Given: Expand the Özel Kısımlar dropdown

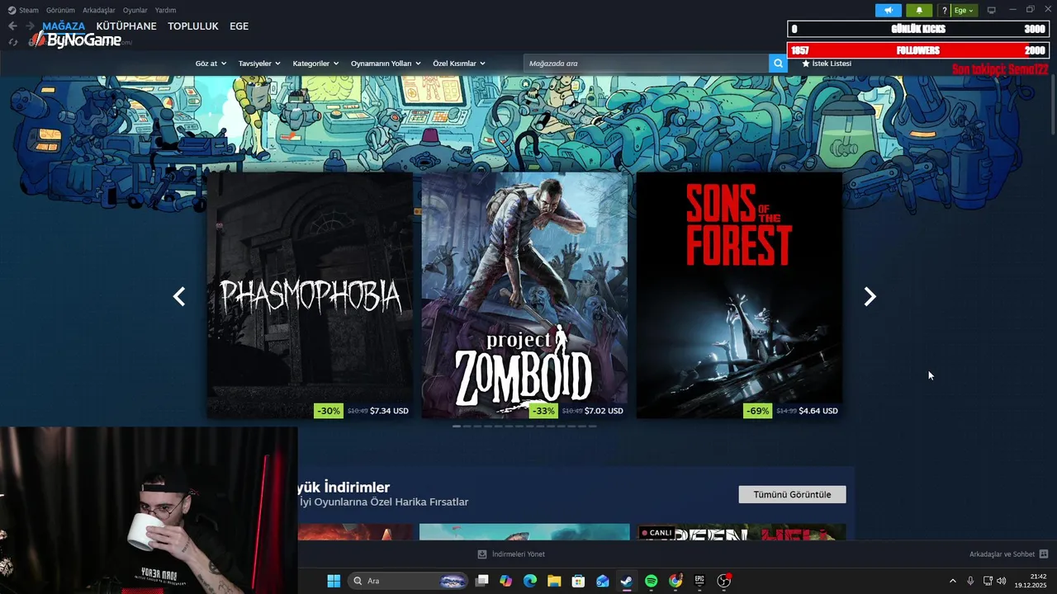Looking at the screenshot, I should 459,64.
